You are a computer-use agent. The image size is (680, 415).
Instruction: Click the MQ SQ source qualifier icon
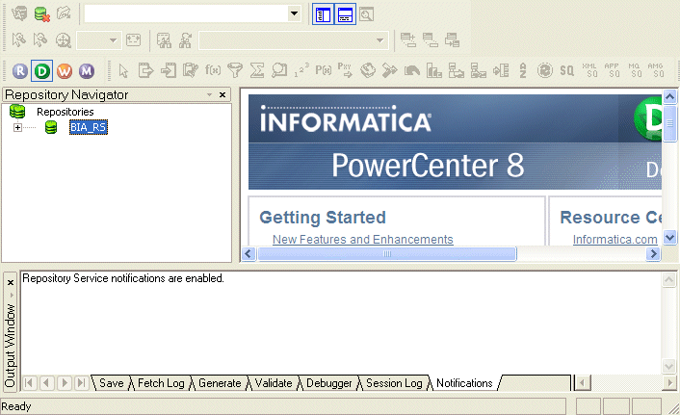click(x=634, y=70)
